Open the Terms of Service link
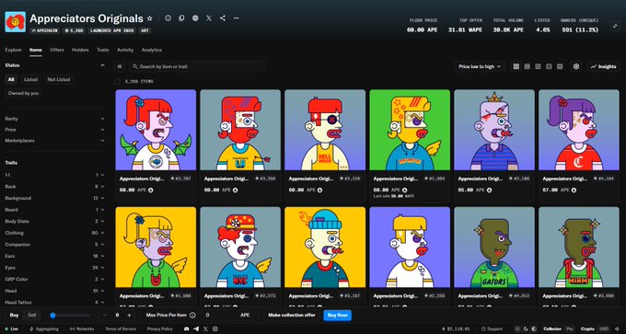The image size is (626, 334). tap(121, 328)
